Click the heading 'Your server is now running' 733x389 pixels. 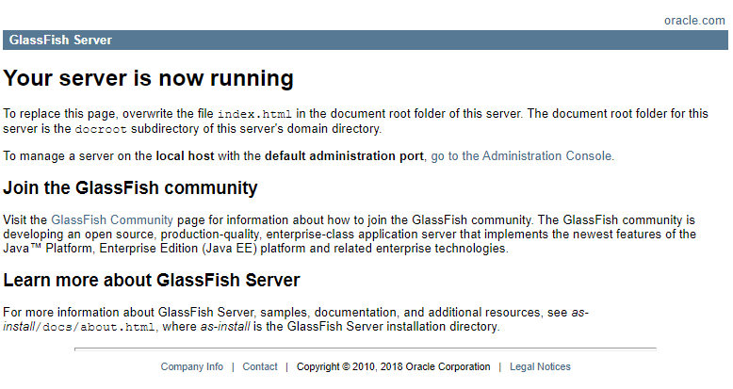tap(148, 78)
